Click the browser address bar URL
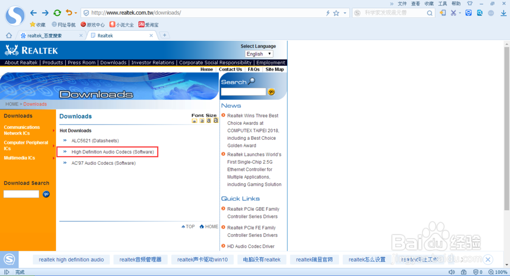 click(136, 13)
